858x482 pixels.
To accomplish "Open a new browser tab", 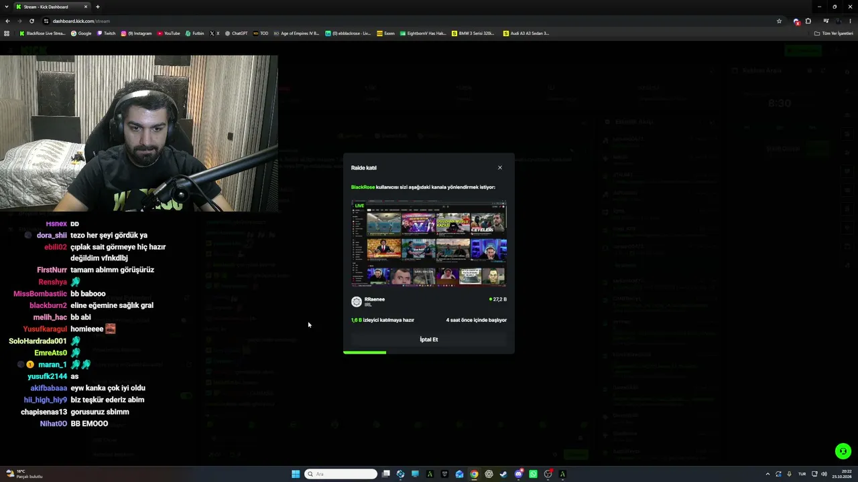I will [x=97, y=7].
